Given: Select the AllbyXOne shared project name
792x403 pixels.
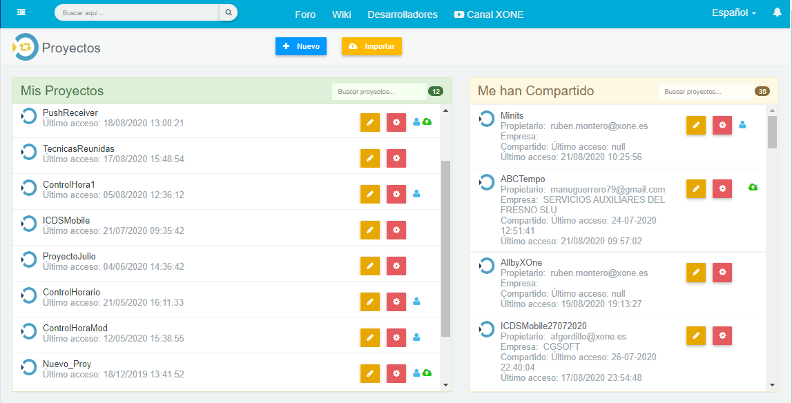Looking at the screenshot, I should (x=521, y=263).
